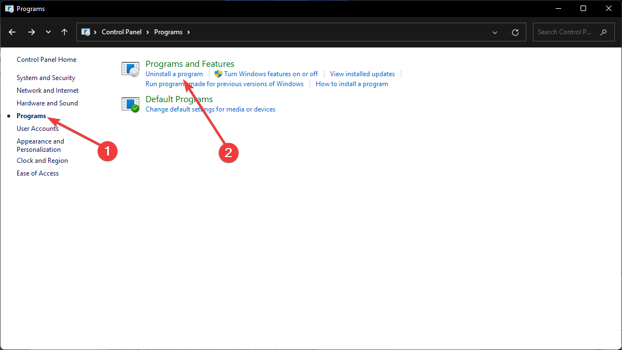Go up one level with up arrow
The width and height of the screenshot is (622, 350).
(64, 32)
